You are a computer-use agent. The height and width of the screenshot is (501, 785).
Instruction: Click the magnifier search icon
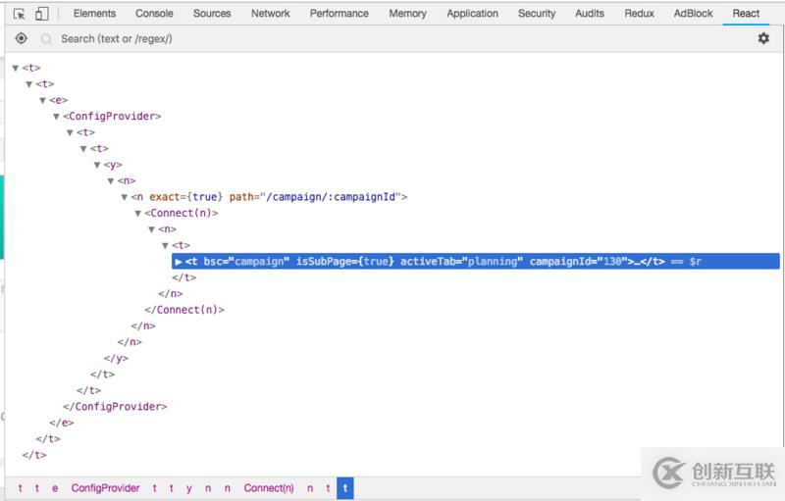46,39
